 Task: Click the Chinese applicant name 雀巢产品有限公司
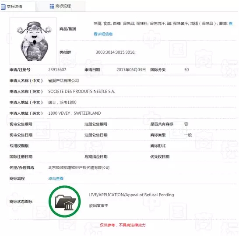coord(63,81)
